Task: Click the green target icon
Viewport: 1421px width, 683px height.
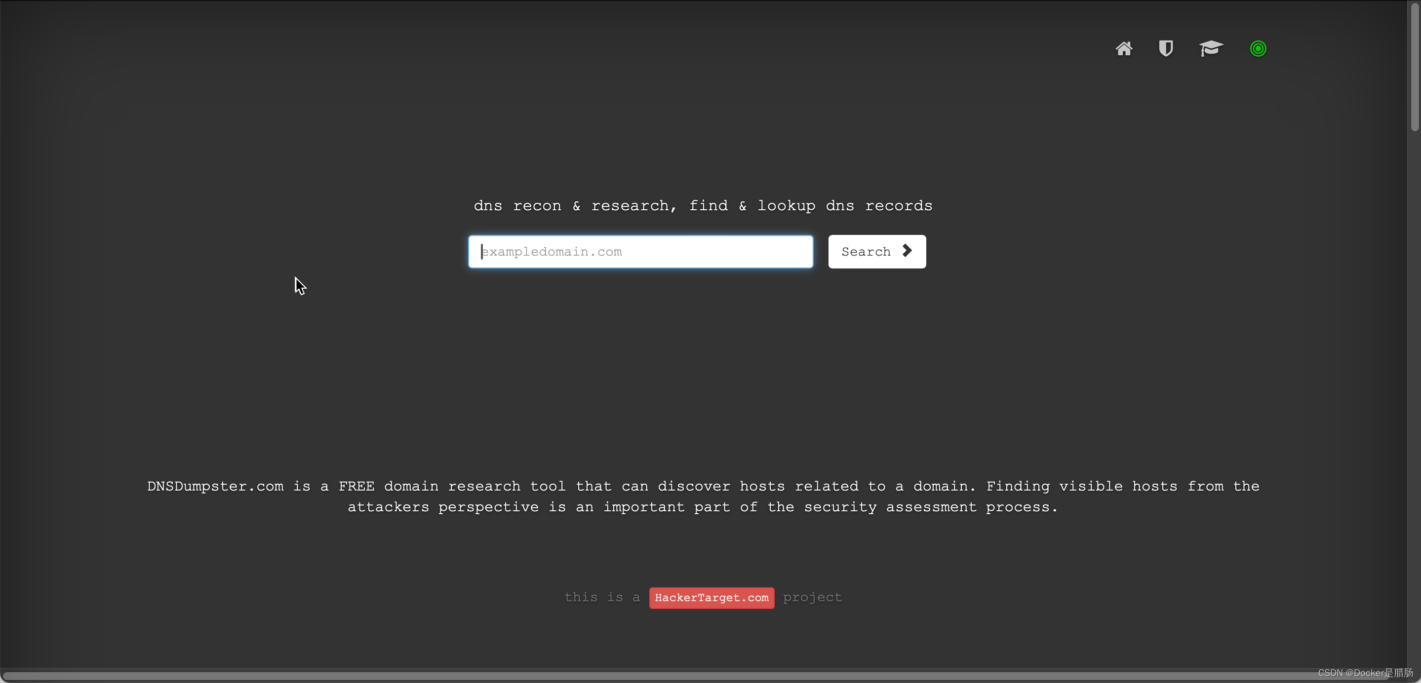Action: (1258, 48)
